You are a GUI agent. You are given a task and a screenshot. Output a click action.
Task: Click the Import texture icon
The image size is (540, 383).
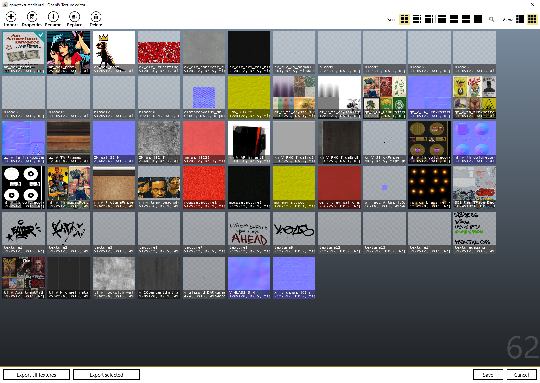point(11,17)
